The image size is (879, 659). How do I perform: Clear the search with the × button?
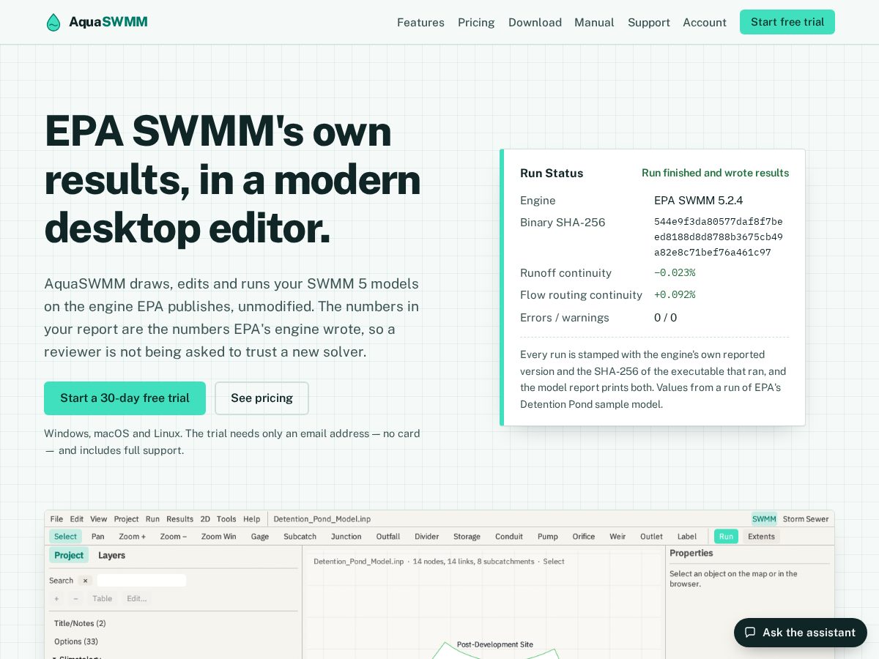click(x=85, y=581)
